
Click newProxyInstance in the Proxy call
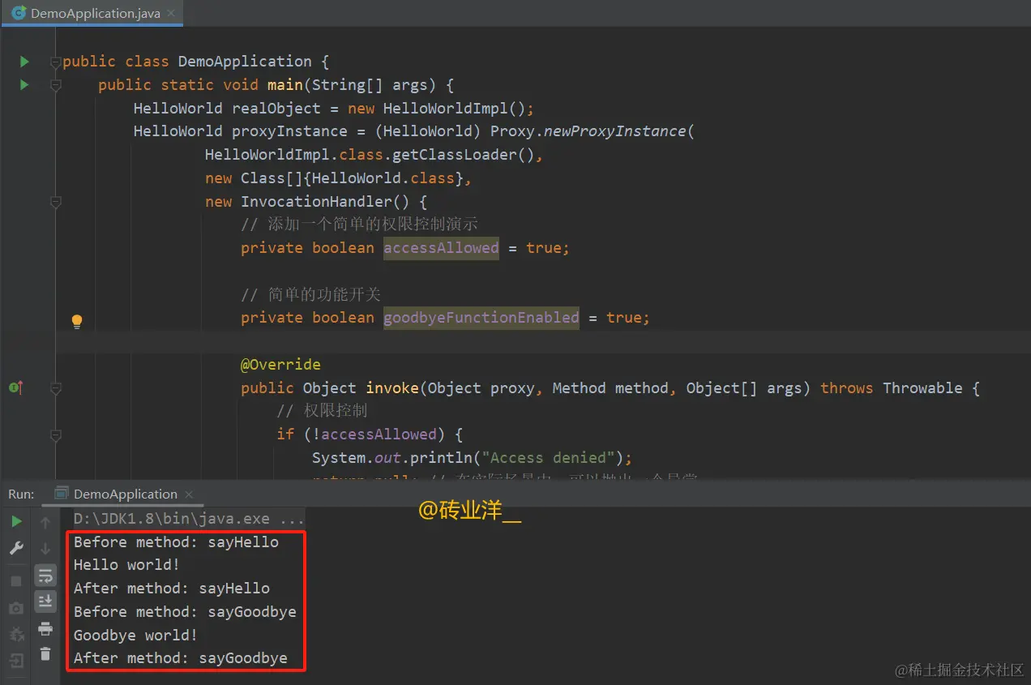coord(614,131)
